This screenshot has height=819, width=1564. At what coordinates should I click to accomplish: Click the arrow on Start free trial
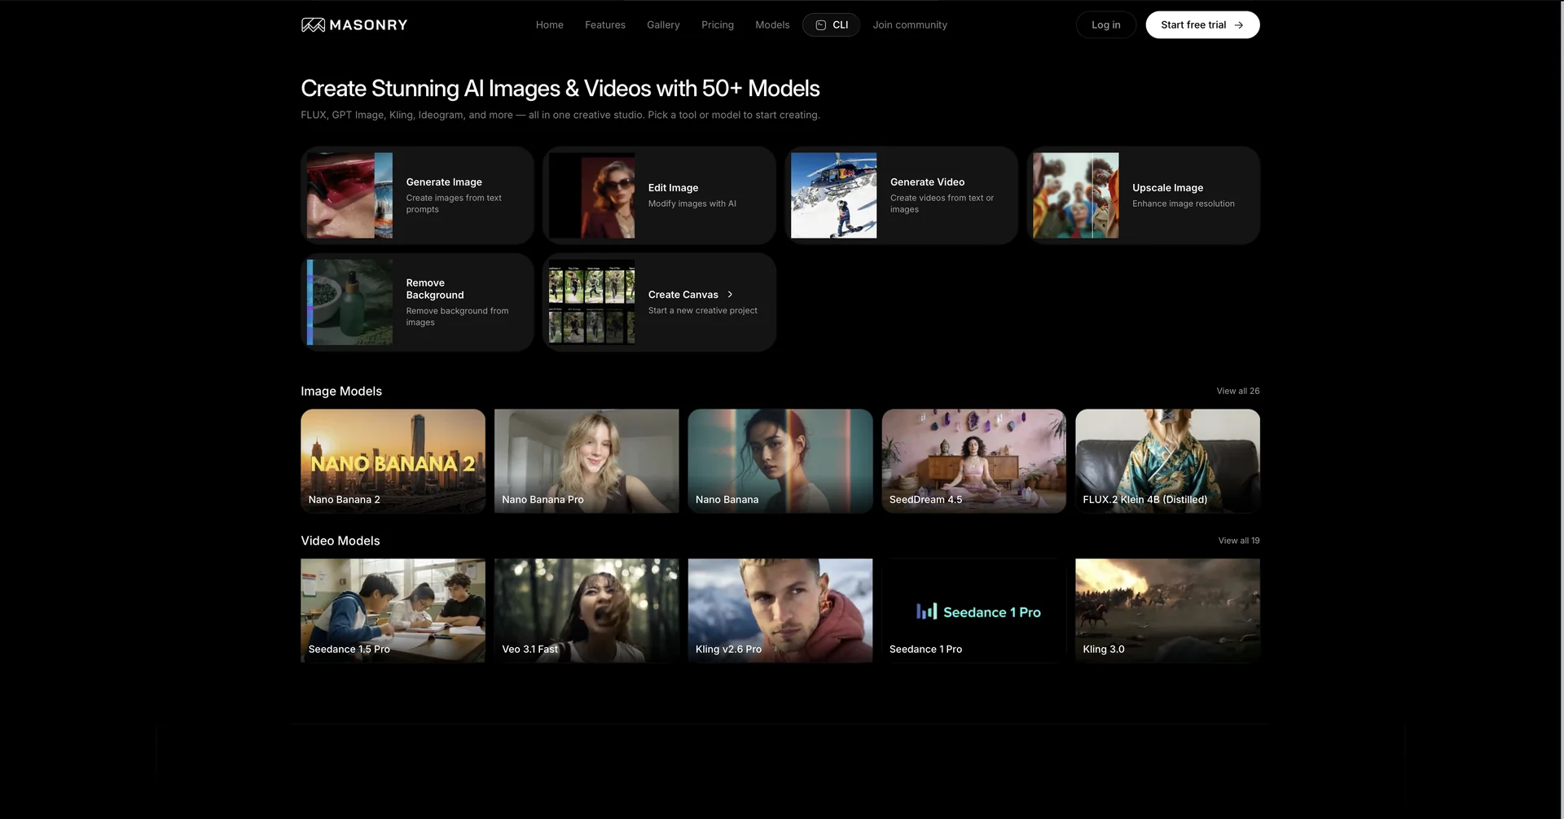(1239, 25)
